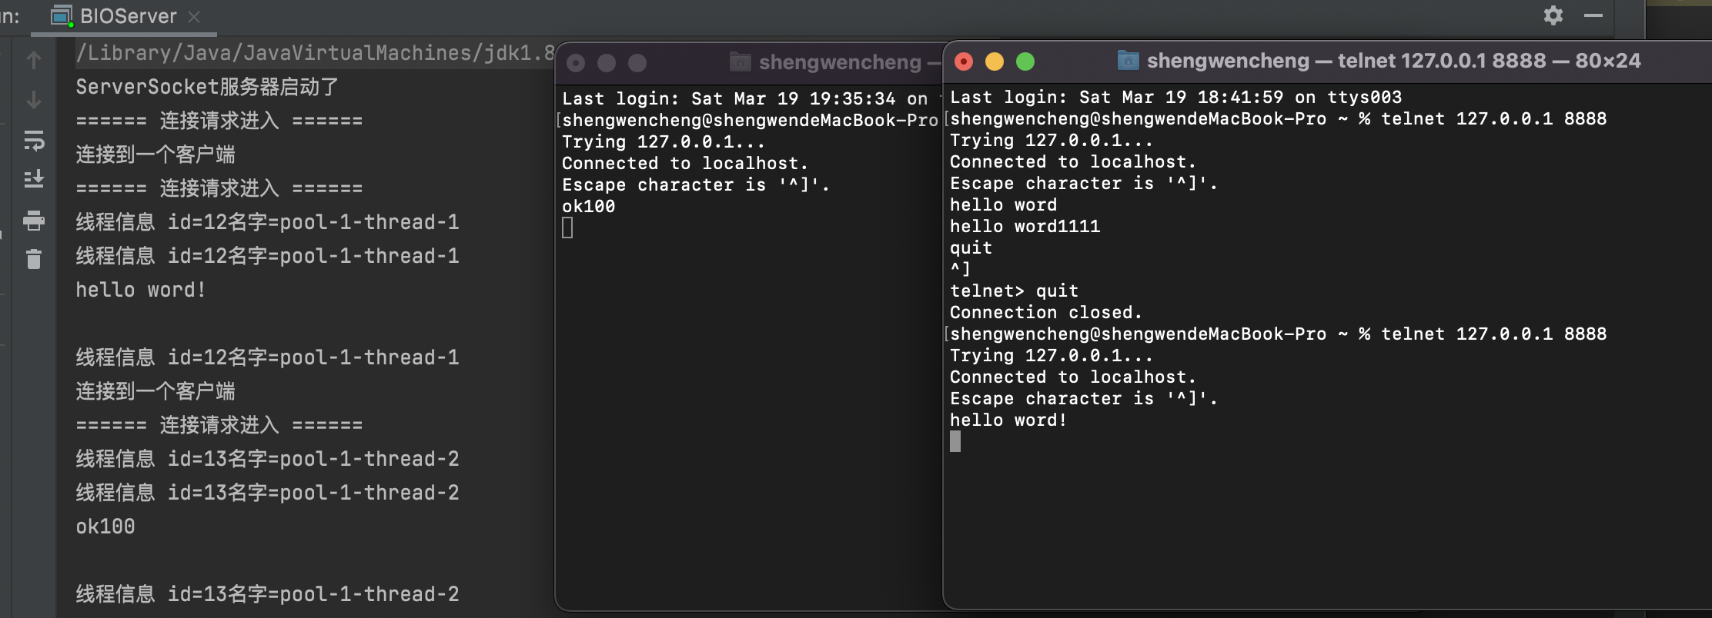The width and height of the screenshot is (1712, 618).
Task: Click 'telnet> quit' line in terminal
Action: 1014,291
